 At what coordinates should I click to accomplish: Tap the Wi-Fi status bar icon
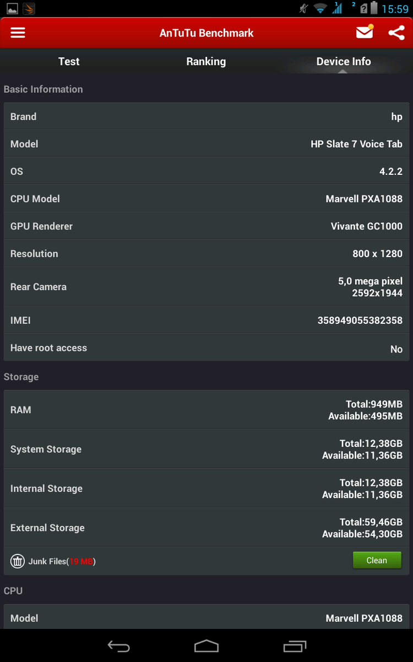point(320,8)
